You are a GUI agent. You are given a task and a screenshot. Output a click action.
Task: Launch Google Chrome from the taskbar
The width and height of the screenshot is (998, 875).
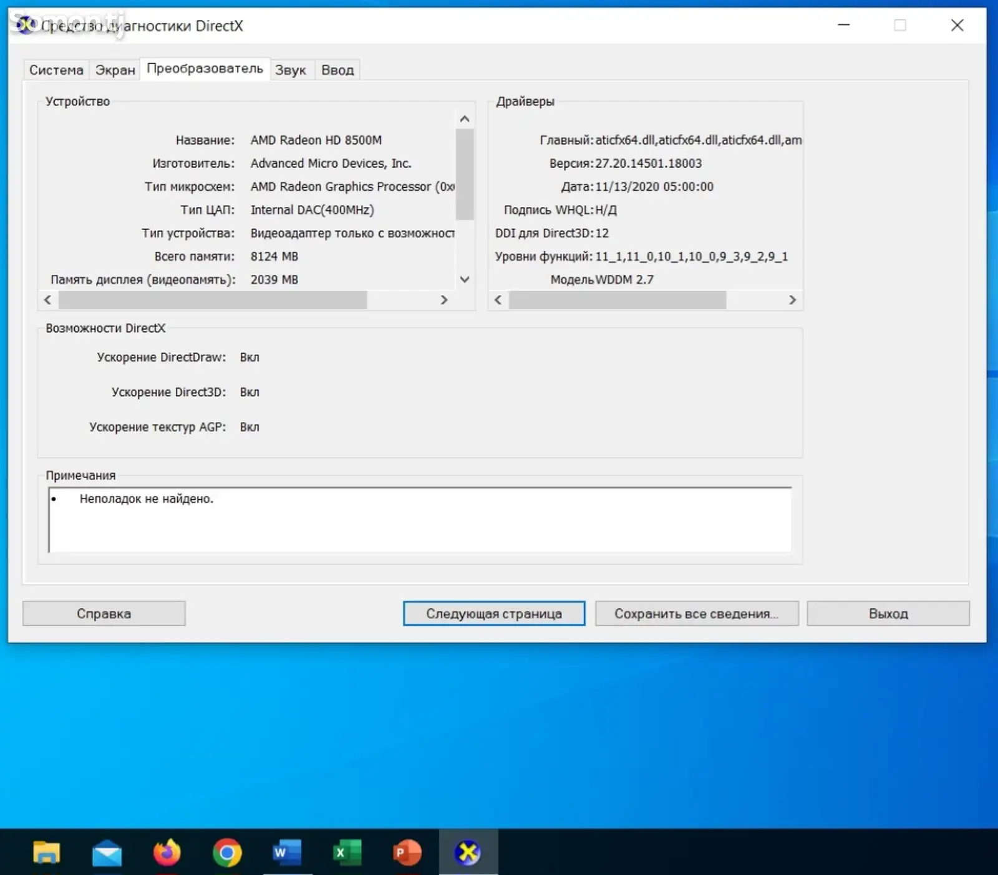[x=227, y=853]
